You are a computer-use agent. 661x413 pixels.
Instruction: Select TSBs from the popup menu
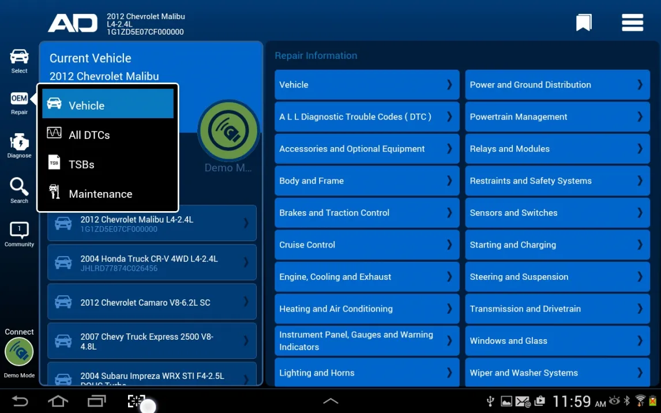(108, 164)
